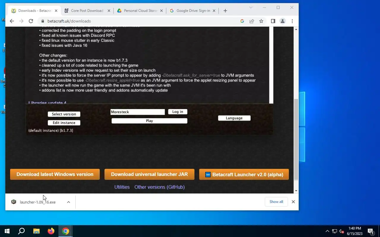The height and width of the screenshot is (237, 380).
Task: Click Show all downloads
Action: coord(276,202)
